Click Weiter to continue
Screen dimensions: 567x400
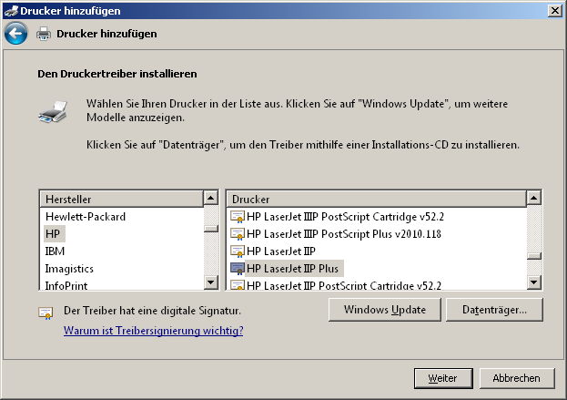point(443,378)
